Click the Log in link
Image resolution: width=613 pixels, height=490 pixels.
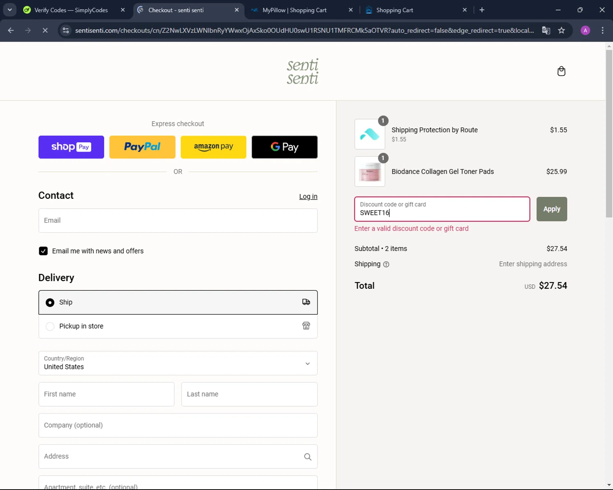coord(308,196)
